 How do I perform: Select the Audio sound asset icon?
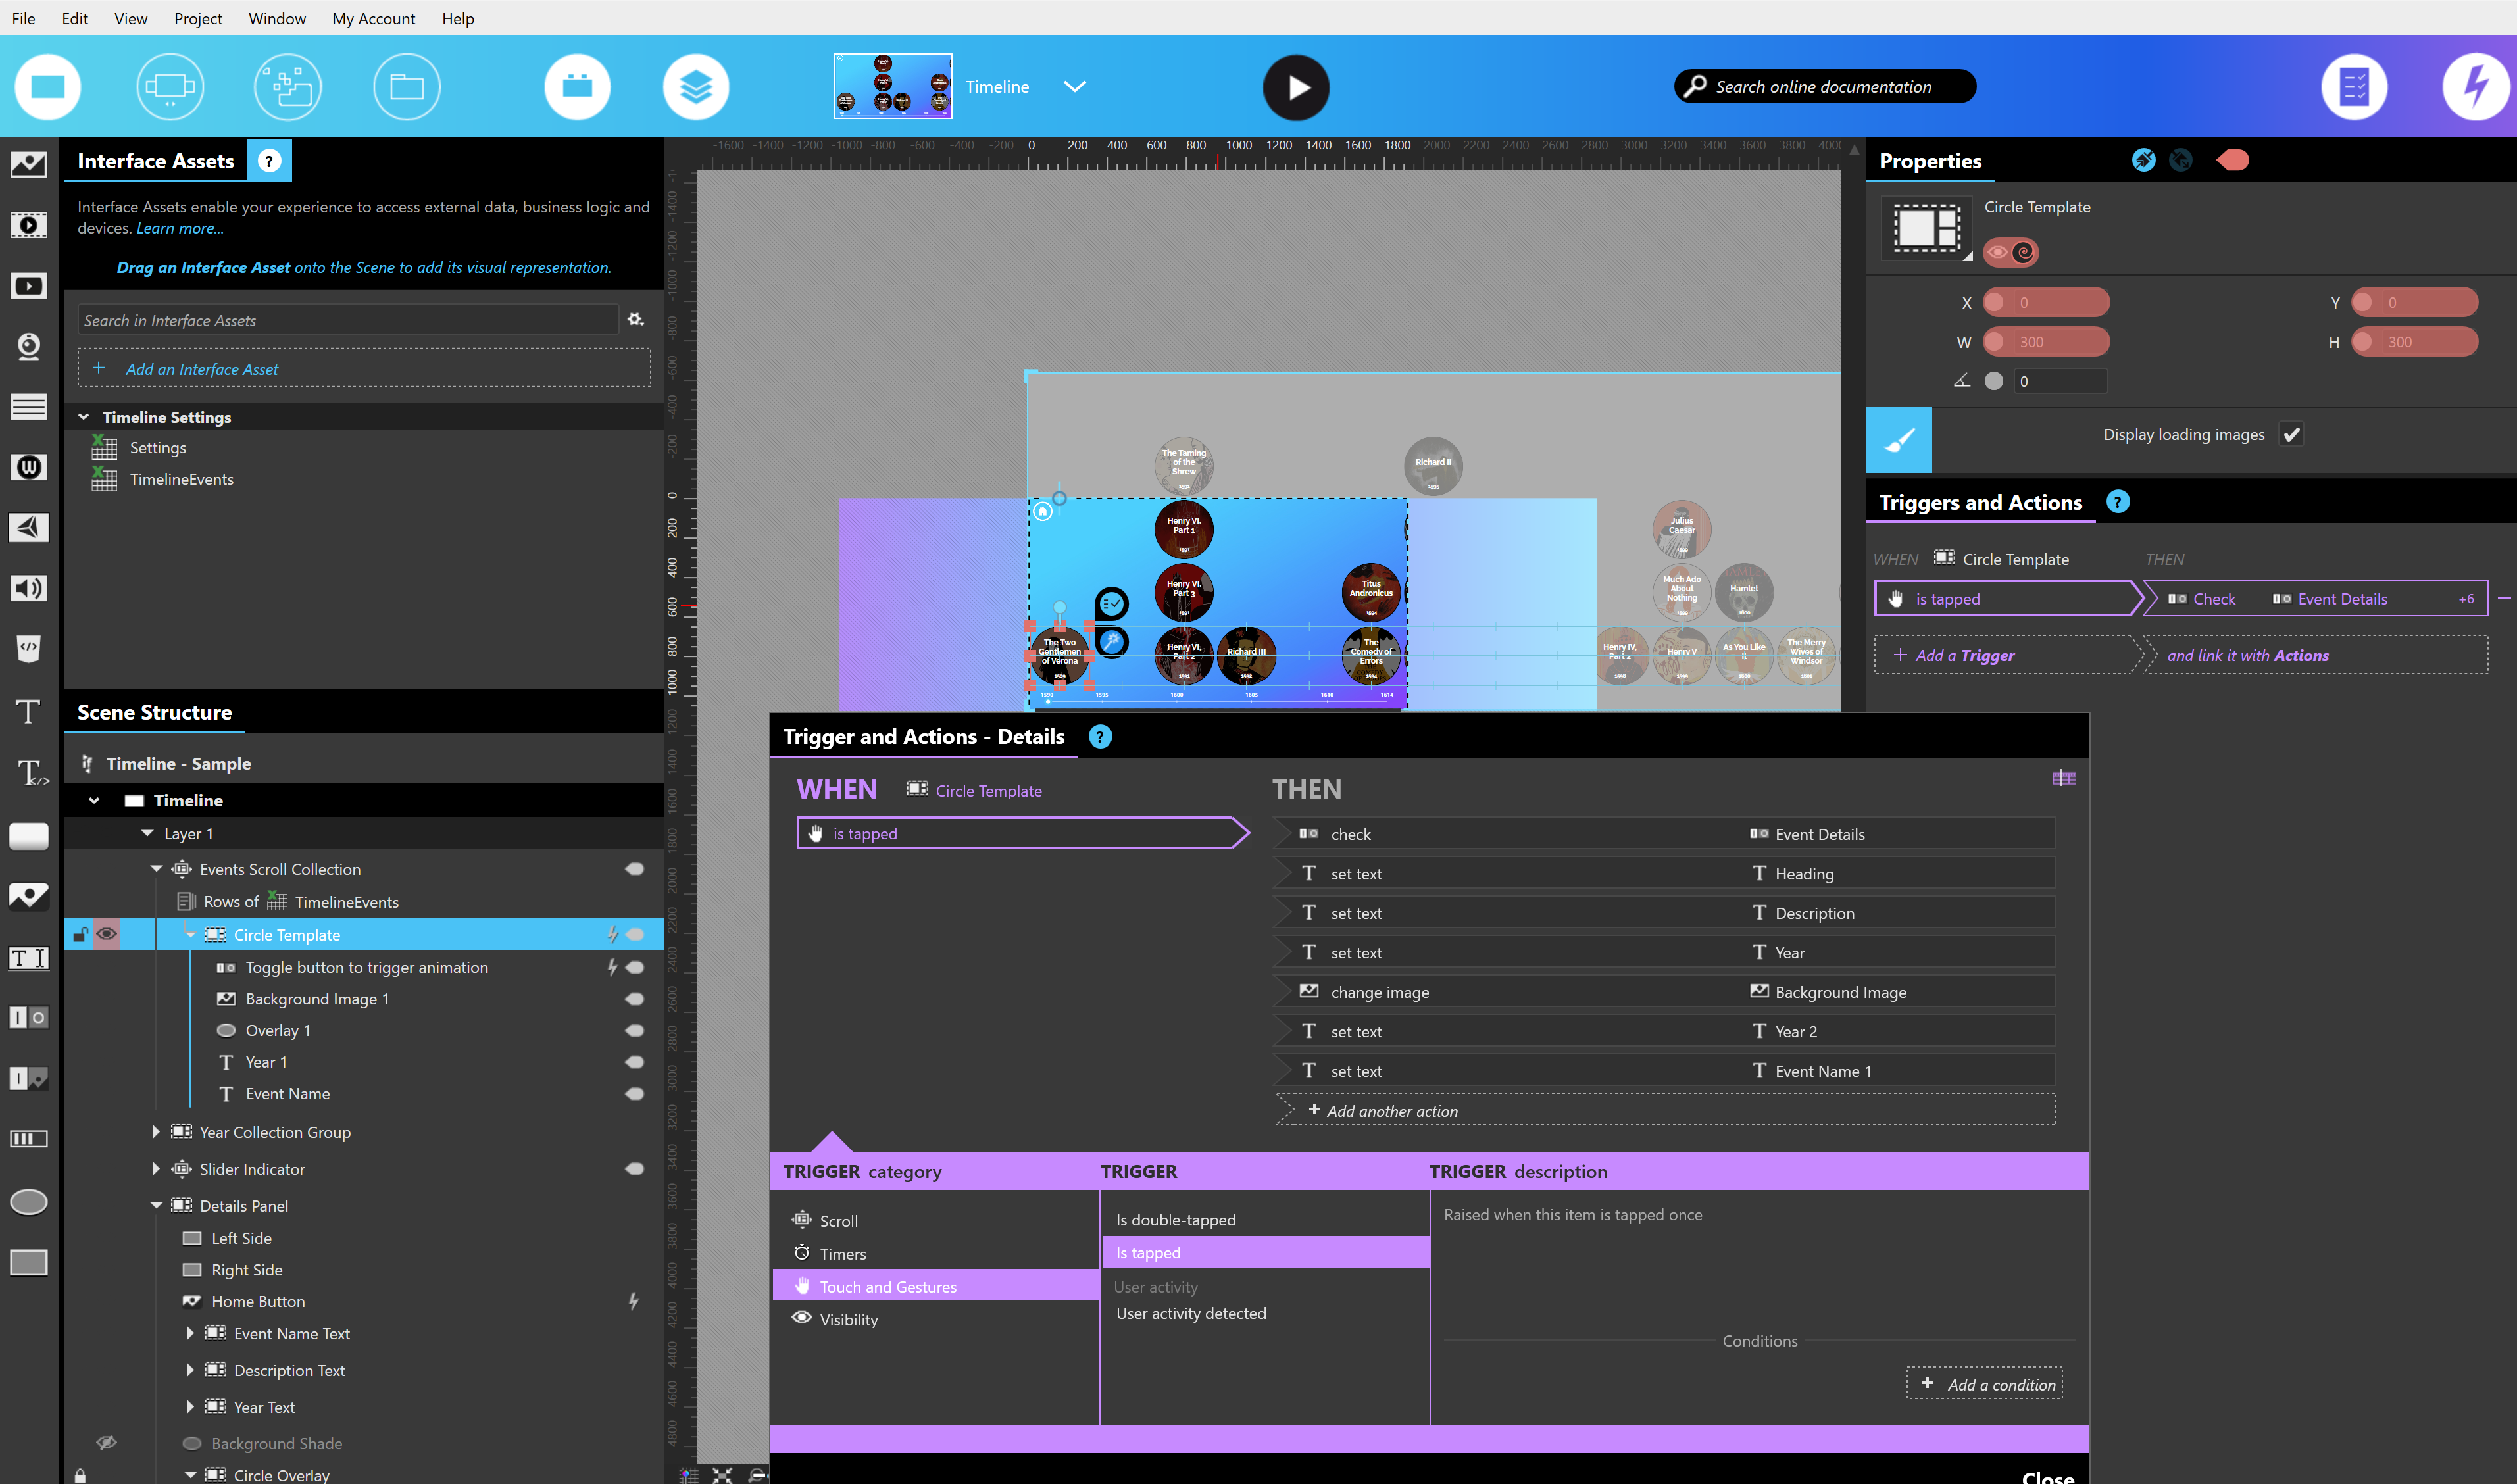(29, 588)
